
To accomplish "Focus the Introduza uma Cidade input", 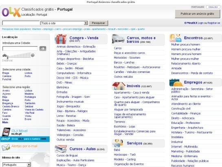I will coord(20,48).
